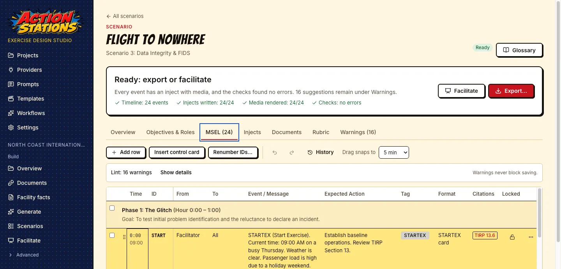Click Insert control card
This screenshot has height=269, width=561.
pos(177,152)
